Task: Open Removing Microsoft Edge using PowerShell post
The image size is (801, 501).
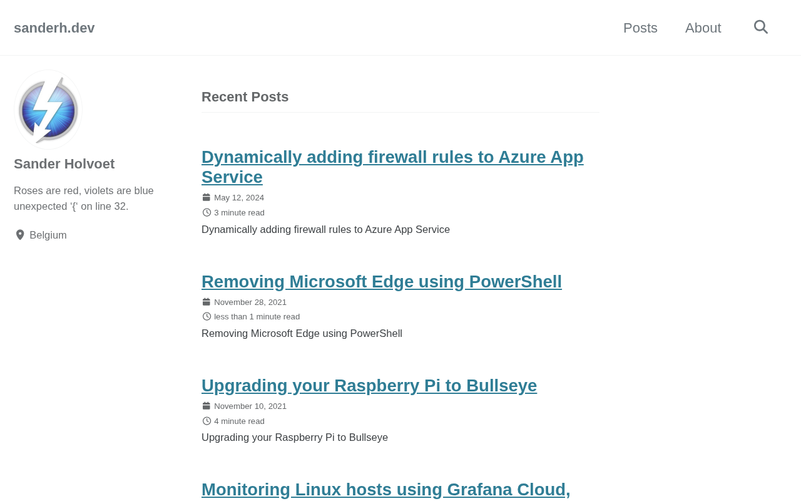Action: 381,282
